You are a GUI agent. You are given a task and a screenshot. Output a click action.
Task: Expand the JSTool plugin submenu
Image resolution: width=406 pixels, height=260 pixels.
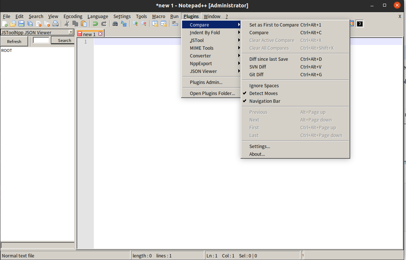click(x=211, y=40)
